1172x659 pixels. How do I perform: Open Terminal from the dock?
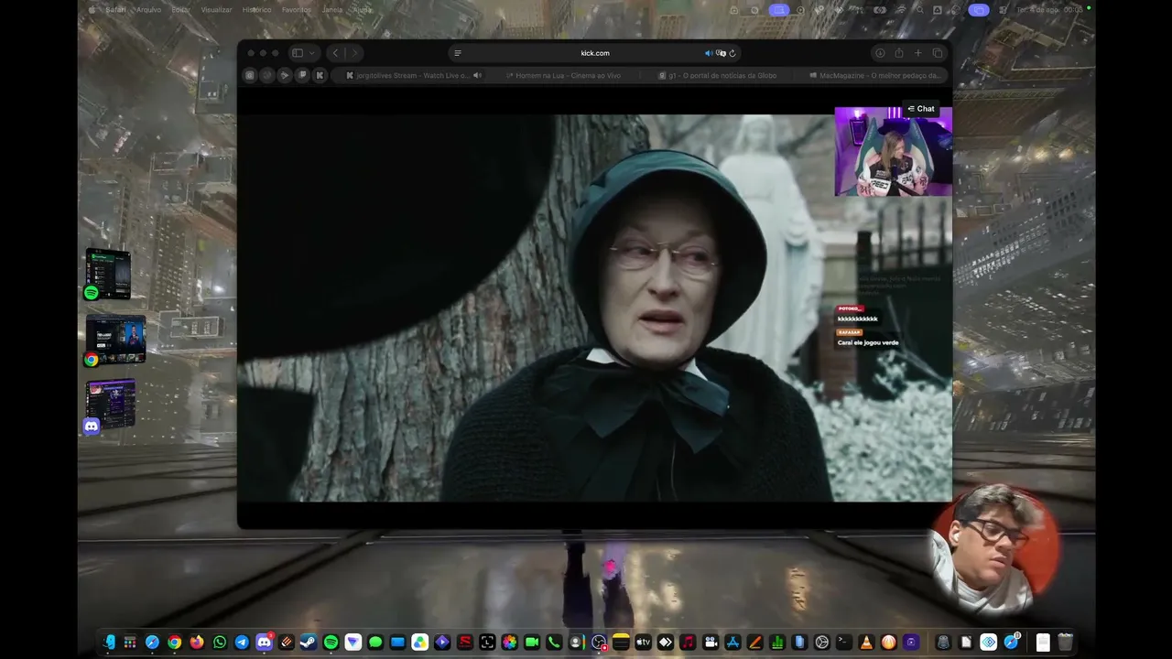tap(844, 643)
